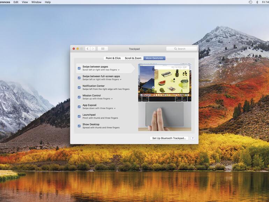The height and width of the screenshot is (202, 269).
Task: Click the forward arrow in Trackpad toolbar
Action: (x=93, y=49)
